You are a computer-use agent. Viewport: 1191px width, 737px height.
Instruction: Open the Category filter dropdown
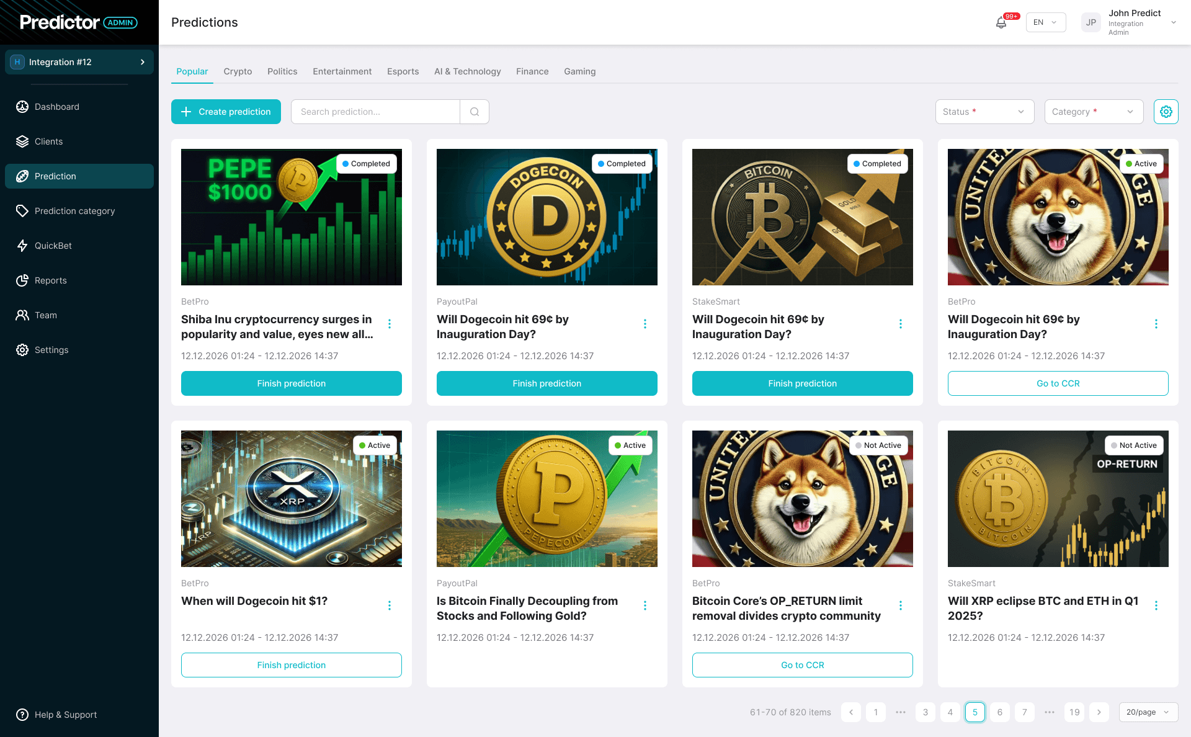(1094, 112)
